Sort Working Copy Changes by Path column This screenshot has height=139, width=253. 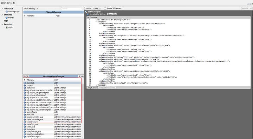[67, 80]
